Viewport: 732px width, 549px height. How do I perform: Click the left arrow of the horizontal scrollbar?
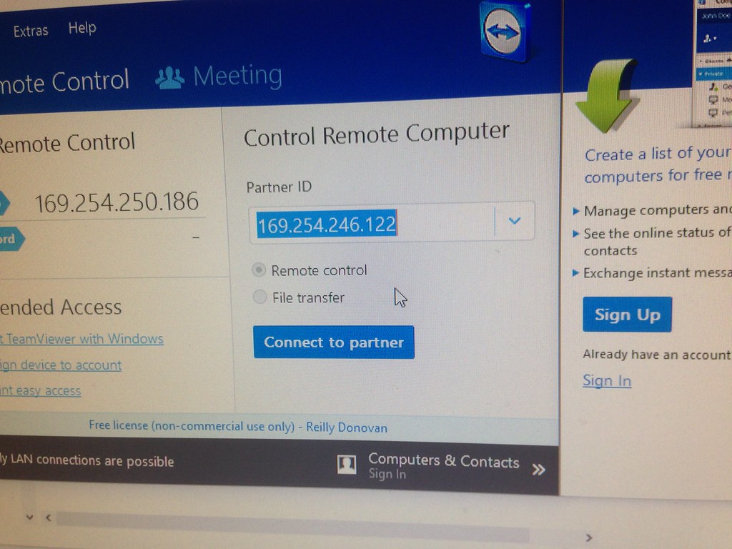tap(48, 518)
